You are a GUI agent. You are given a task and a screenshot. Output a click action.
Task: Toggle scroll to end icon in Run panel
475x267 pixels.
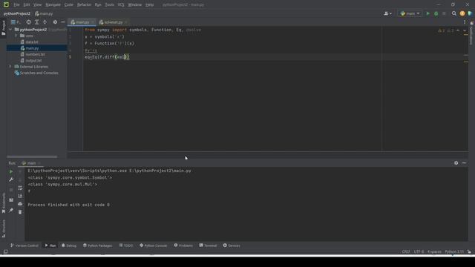tap(20, 196)
